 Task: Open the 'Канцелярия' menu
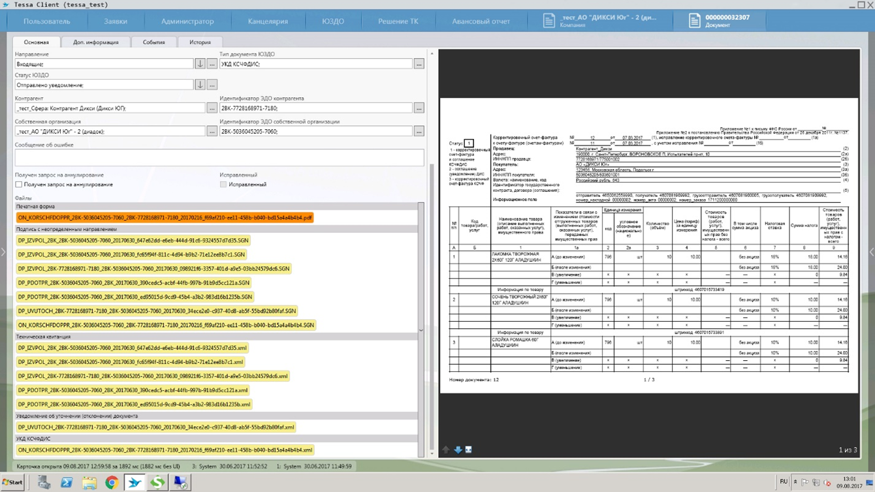(268, 22)
